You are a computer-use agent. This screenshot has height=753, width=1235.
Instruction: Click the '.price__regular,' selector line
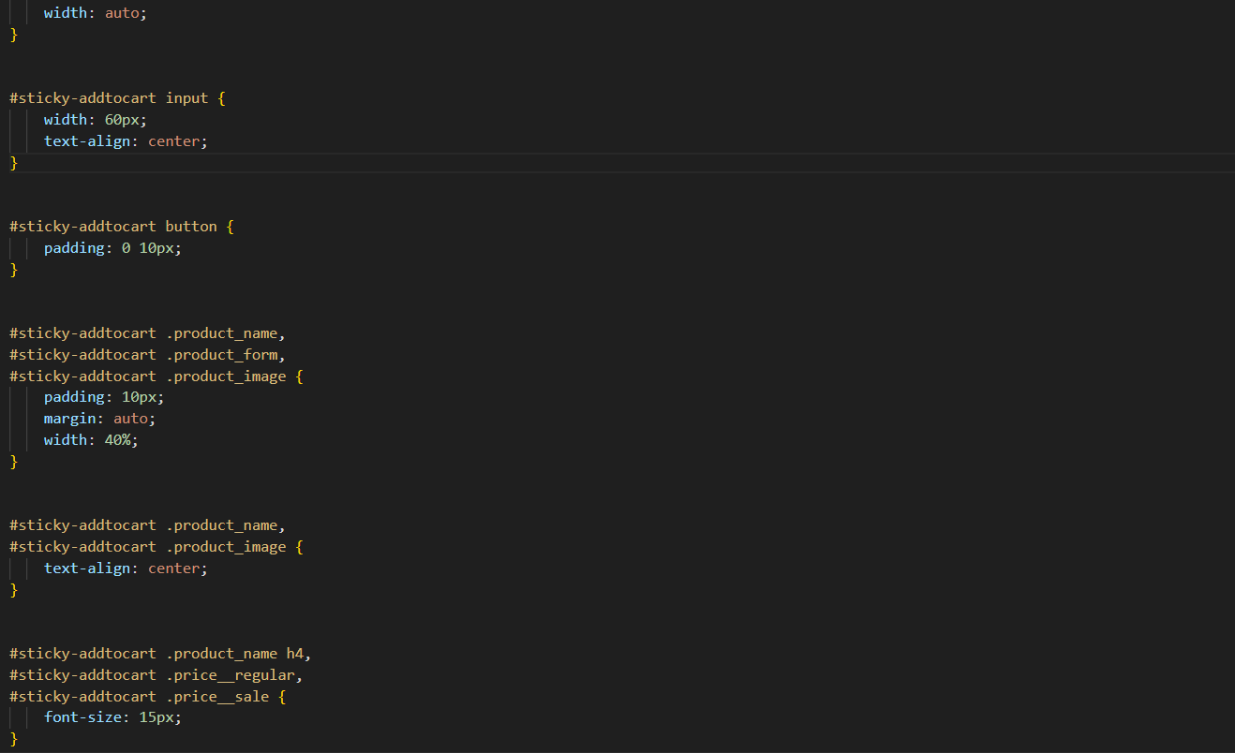[x=156, y=675]
